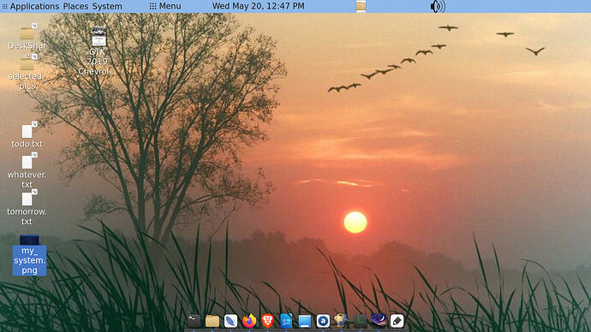Open the file manager folder in dock

pyautogui.click(x=212, y=321)
